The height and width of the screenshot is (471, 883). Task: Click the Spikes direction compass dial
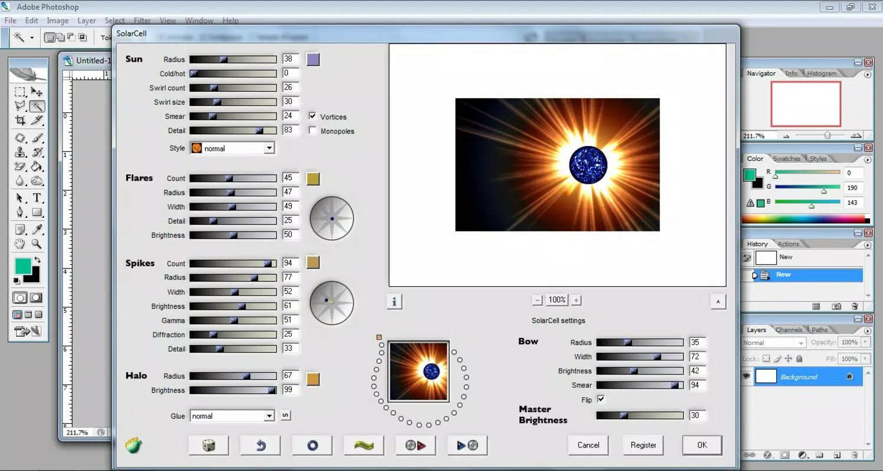[332, 303]
